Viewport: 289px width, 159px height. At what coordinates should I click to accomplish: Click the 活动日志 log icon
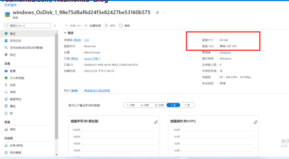coord(6,41)
